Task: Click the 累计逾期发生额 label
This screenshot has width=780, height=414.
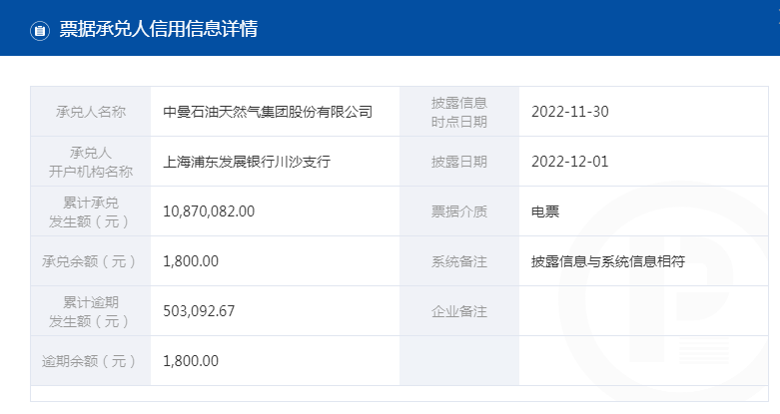Action: 91,311
